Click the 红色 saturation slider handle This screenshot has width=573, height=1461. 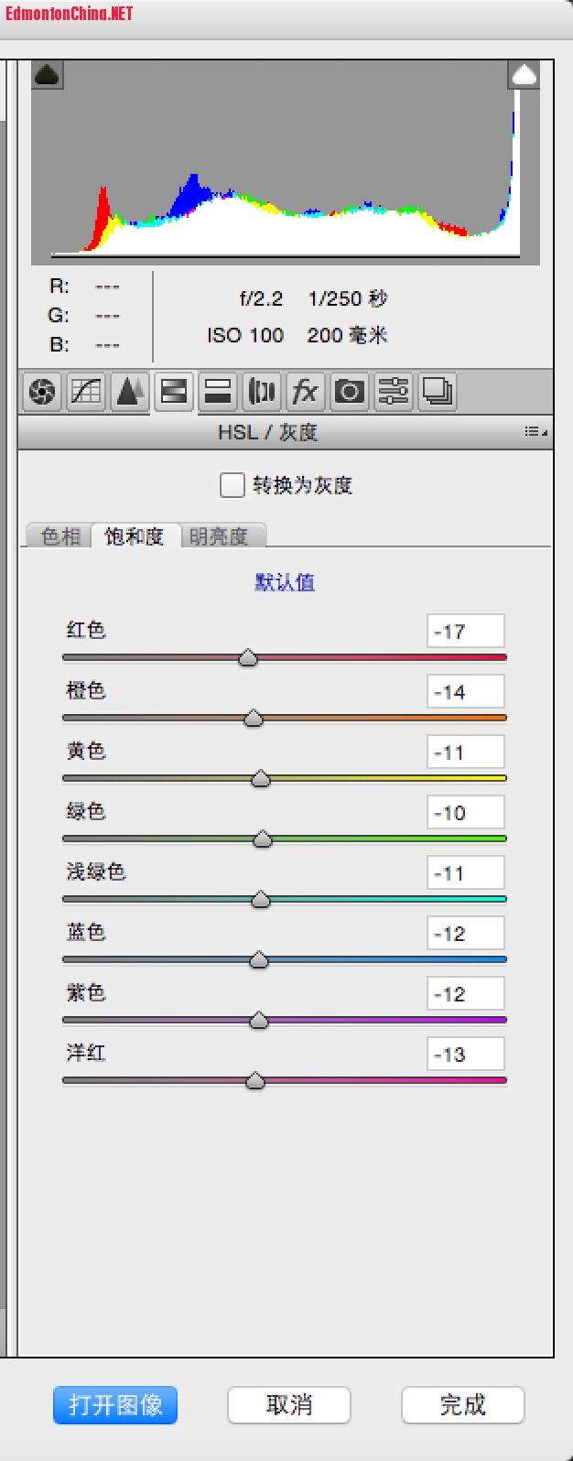(x=247, y=658)
